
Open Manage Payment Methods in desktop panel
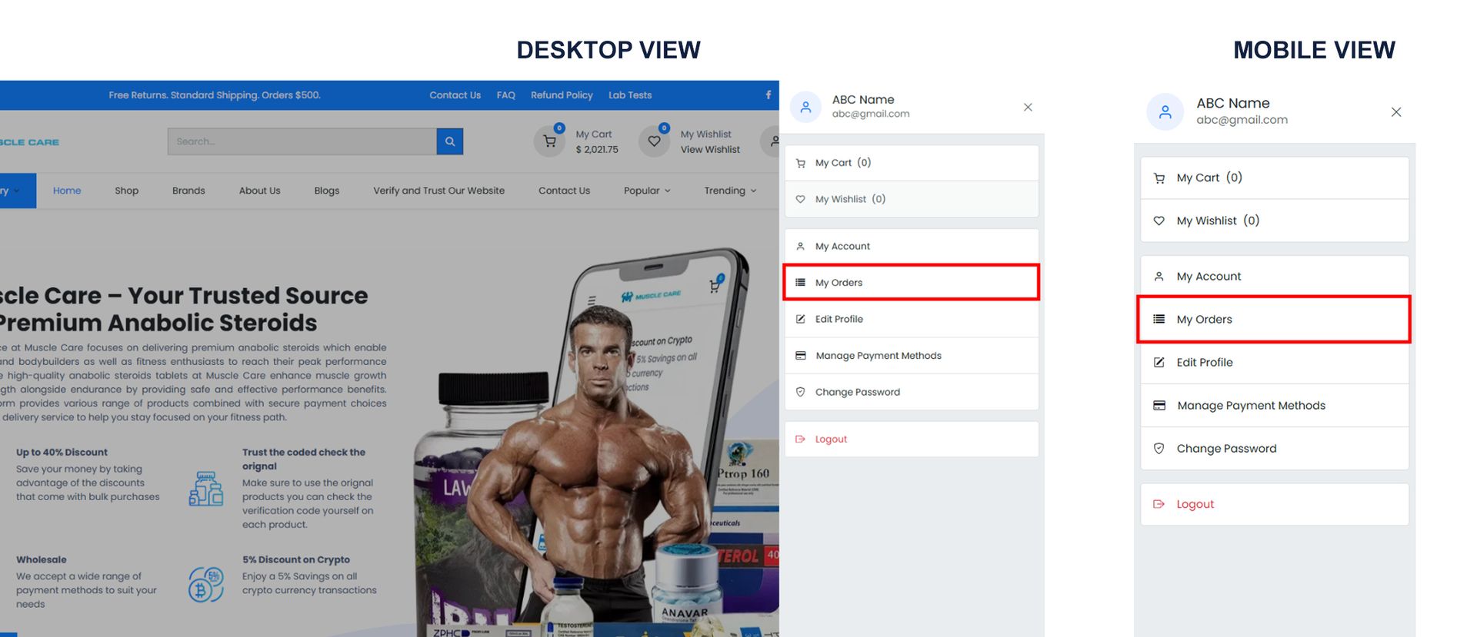pos(912,356)
